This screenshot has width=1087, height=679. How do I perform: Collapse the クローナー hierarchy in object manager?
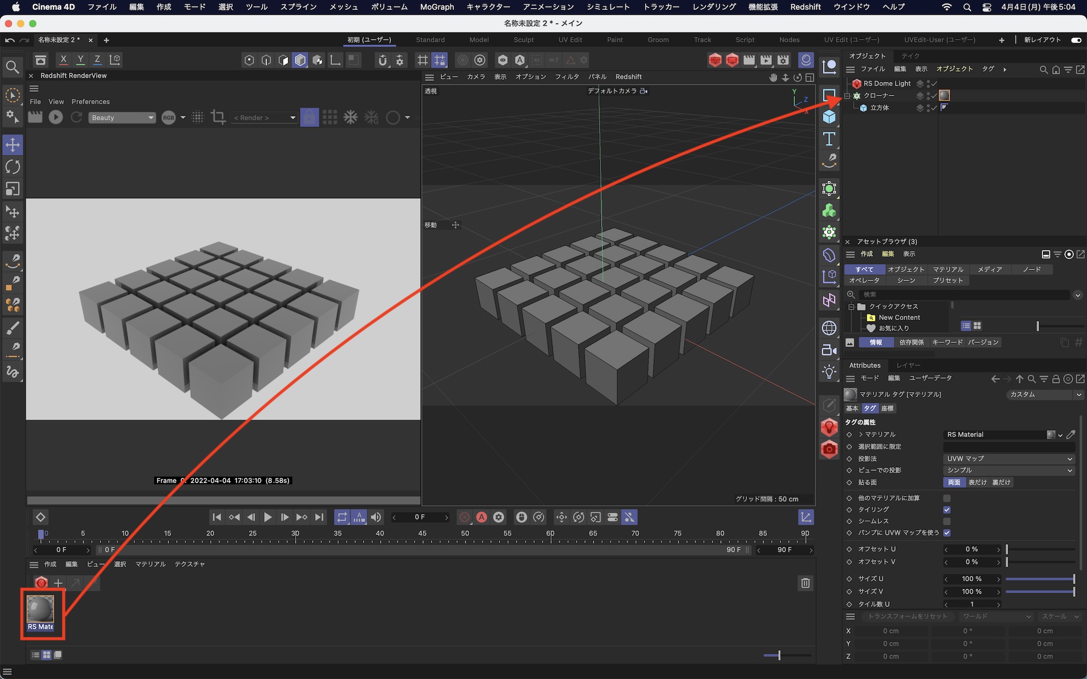pos(846,96)
